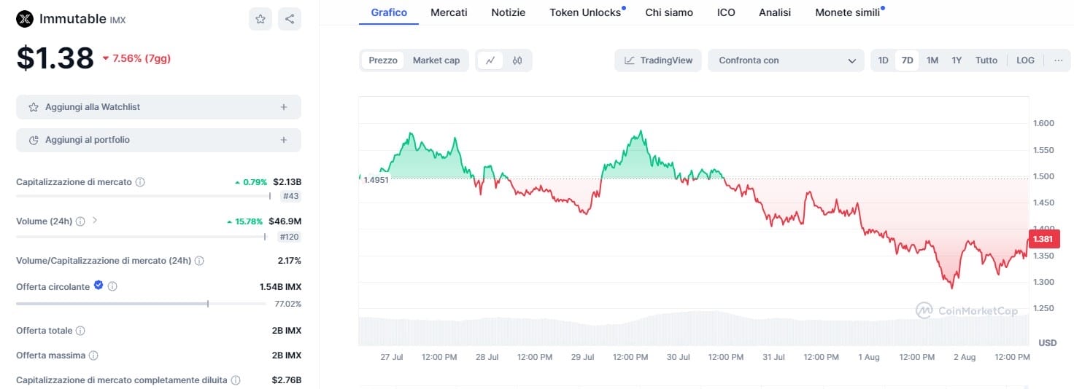Click the 2.17% volume ratio value
Viewport: 1074px width, 389px height.
[289, 261]
